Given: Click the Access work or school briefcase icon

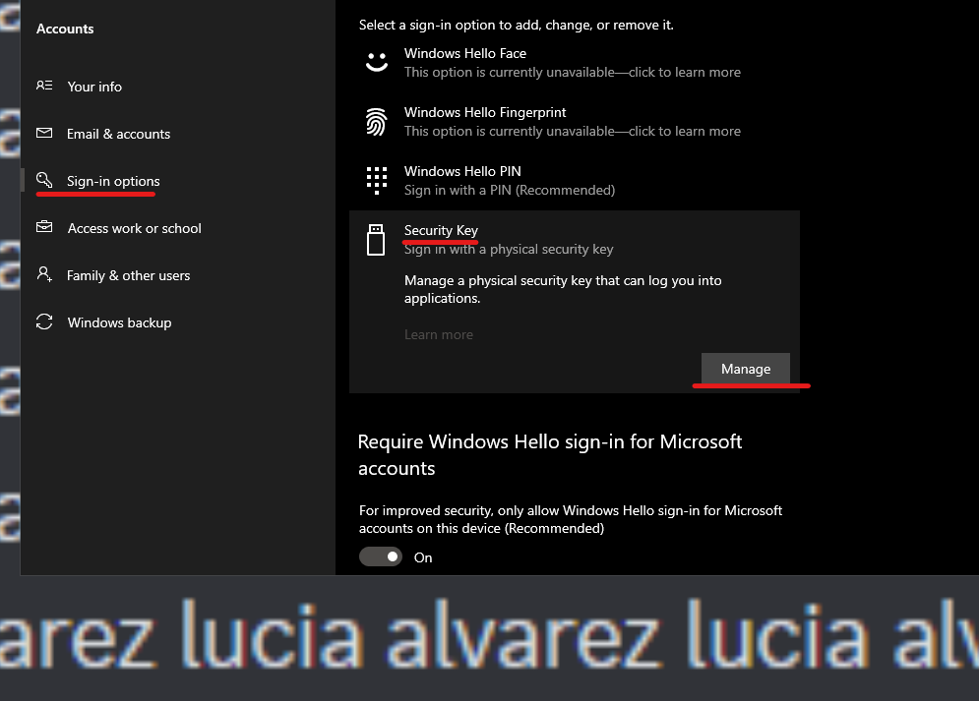Looking at the screenshot, I should pyautogui.click(x=44, y=227).
